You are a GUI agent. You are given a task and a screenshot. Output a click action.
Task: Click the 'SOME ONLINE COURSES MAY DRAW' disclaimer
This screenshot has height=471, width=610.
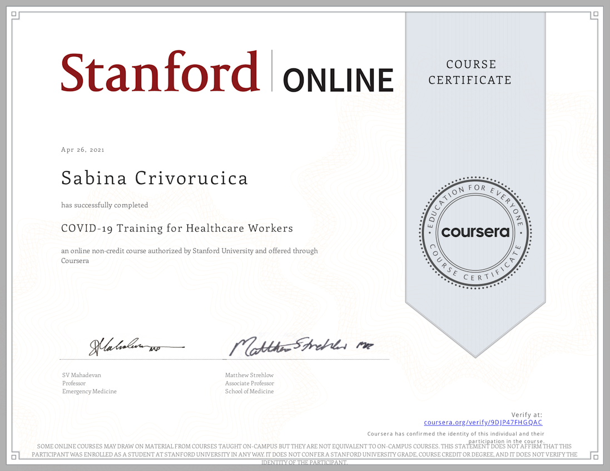click(305, 454)
